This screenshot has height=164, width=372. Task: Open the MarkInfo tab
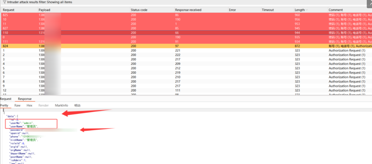click(61, 105)
